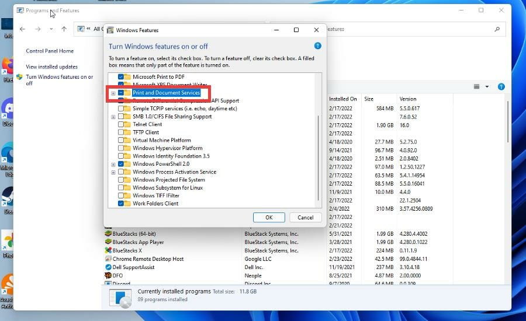
Task: Click the Windows Features title bar icon
Action: pos(110,30)
